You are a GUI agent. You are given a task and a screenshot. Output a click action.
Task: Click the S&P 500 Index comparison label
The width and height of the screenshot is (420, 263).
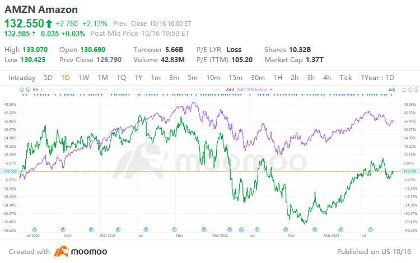252,89
